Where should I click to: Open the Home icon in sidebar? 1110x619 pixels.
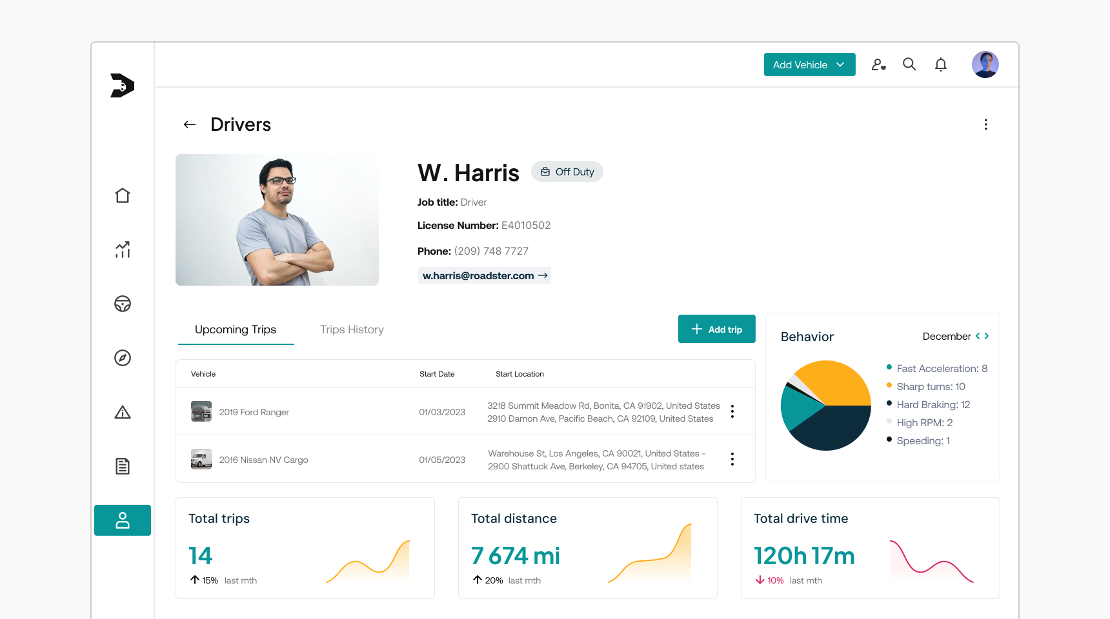[123, 195]
